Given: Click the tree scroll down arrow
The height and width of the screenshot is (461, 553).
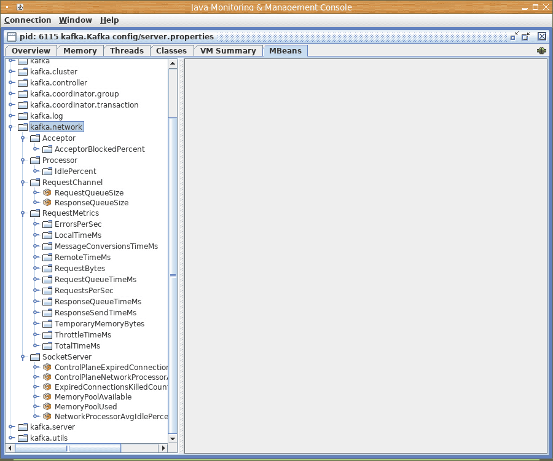Looking at the screenshot, I should pyautogui.click(x=173, y=439).
